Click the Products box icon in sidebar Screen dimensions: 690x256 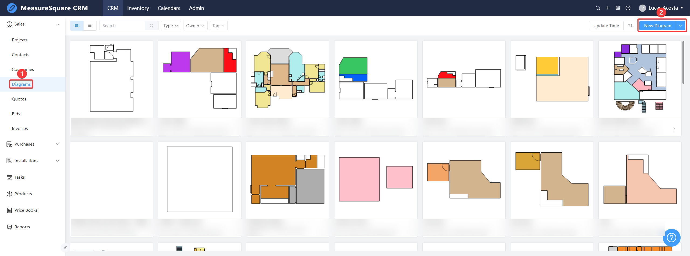tap(9, 194)
